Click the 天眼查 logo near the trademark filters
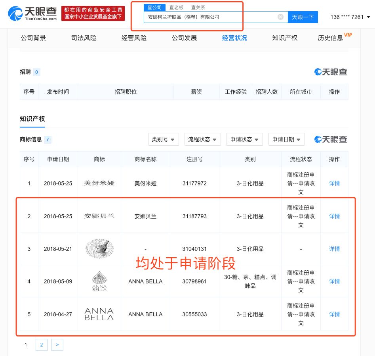 click(330, 139)
